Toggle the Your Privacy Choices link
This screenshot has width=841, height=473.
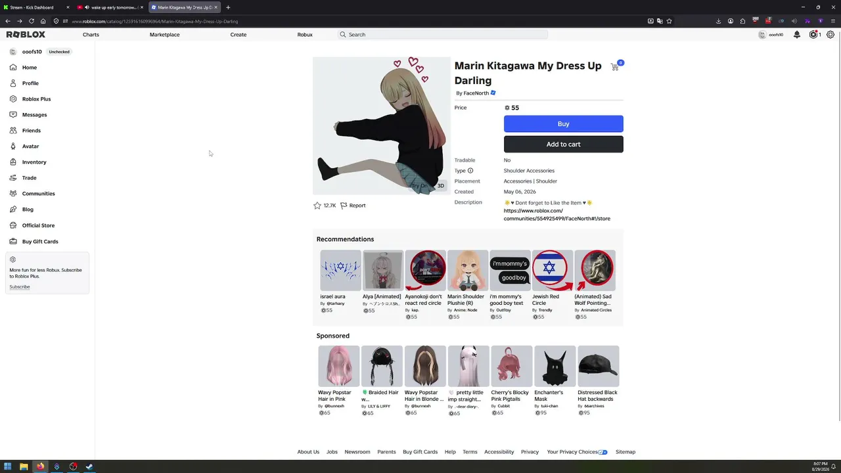[x=577, y=452]
